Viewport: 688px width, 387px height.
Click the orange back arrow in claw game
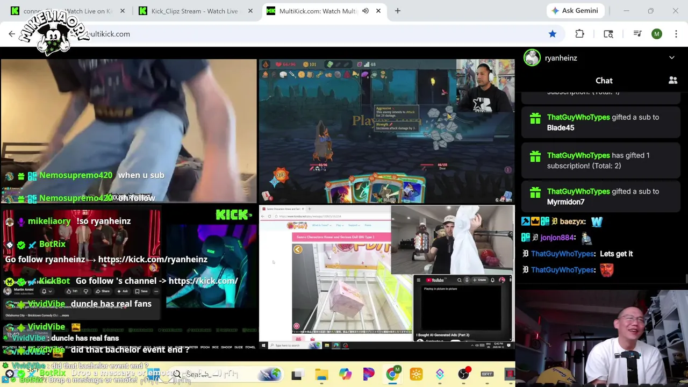coord(298,249)
